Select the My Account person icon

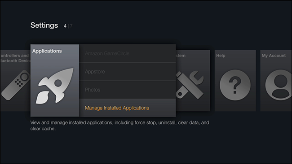tap(279, 85)
